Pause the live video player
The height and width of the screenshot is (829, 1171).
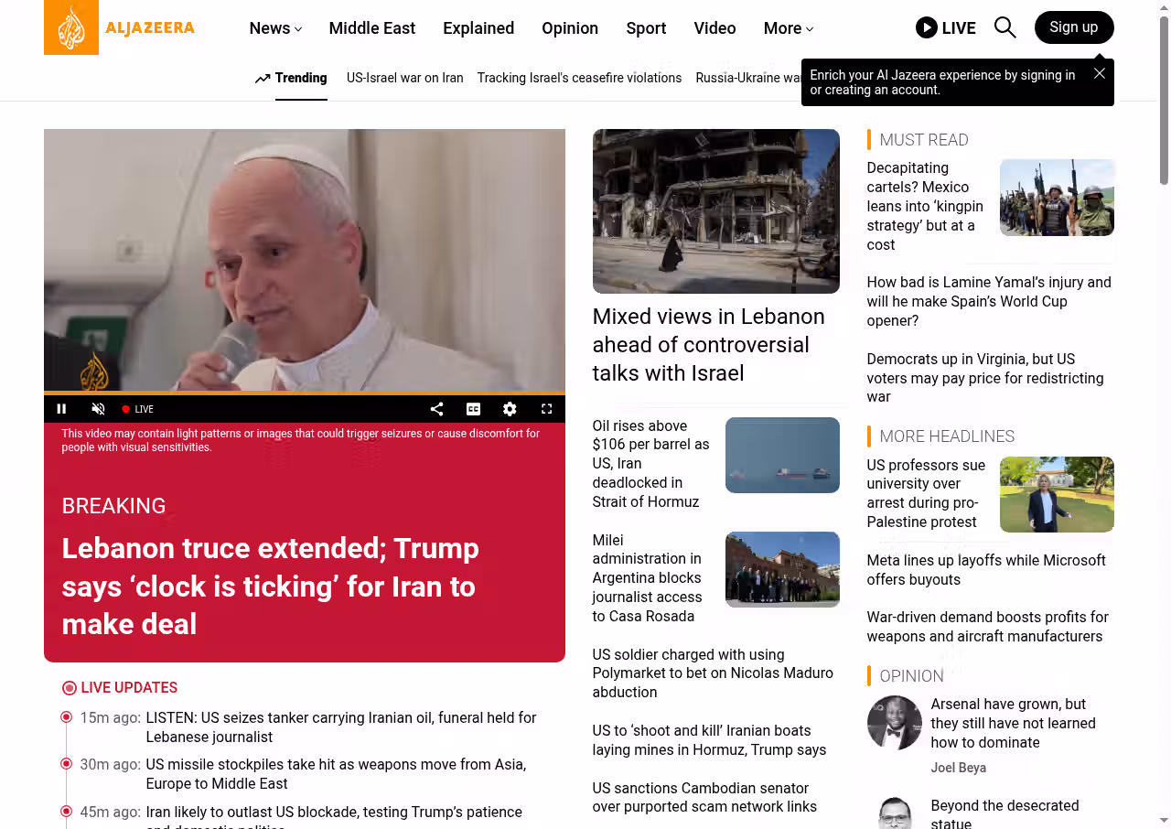[x=61, y=409]
